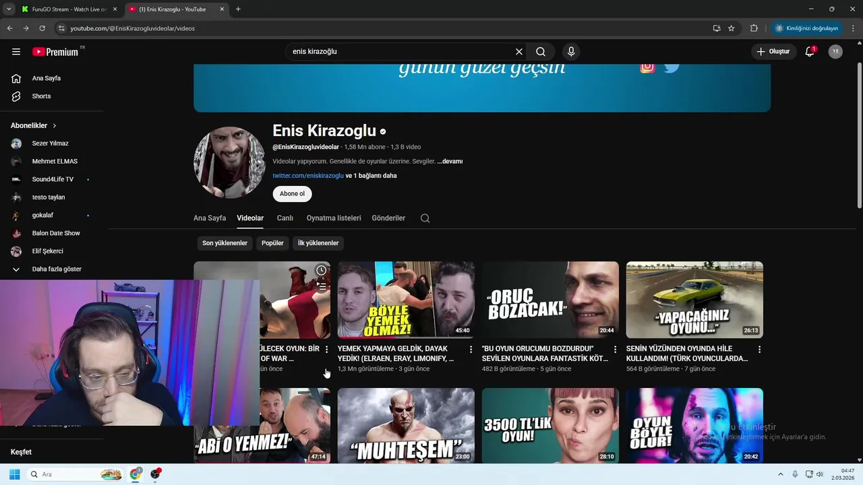
Task: Expand channel description with ...devamı
Action: (x=450, y=162)
